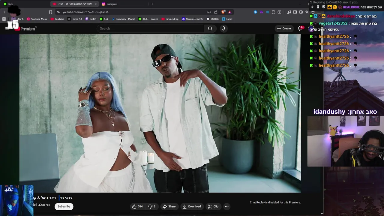The width and height of the screenshot is (384, 216).
Task: Share this page using the share icon
Action: coord(216,12)
